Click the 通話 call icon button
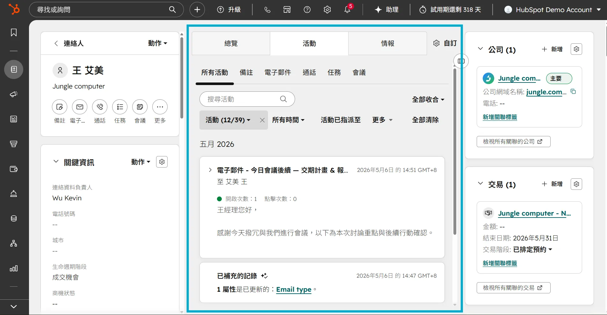 point(100,107)
